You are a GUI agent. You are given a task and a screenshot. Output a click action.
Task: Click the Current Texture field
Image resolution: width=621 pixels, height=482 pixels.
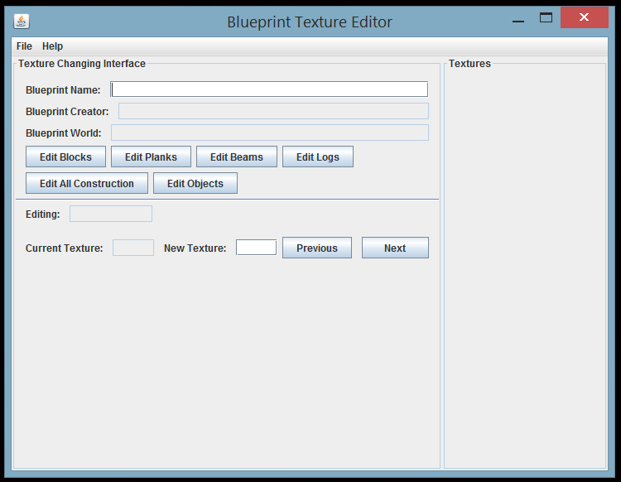[x=132, y=248]
